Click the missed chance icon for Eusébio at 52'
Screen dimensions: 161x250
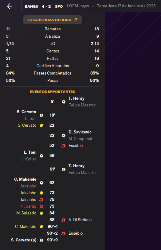pyautogui.click(x=63, y=146)
